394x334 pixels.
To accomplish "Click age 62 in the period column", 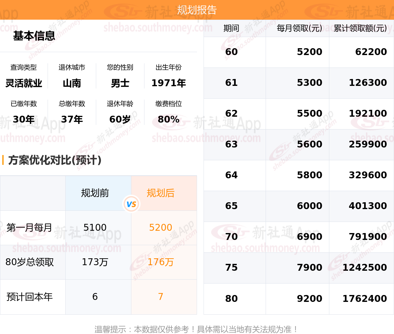I will (231, 113).
